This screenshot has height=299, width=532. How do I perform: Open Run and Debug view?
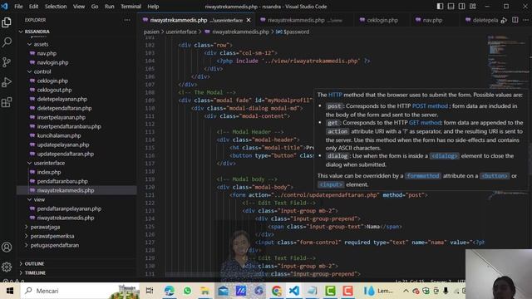[x=7, y=82]
